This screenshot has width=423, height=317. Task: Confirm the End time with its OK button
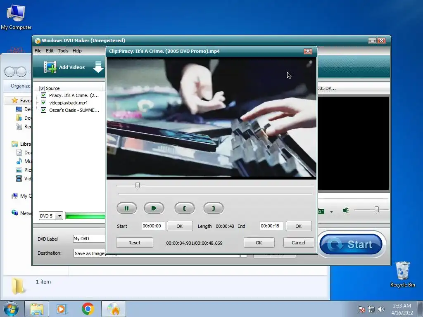point(299,226)
